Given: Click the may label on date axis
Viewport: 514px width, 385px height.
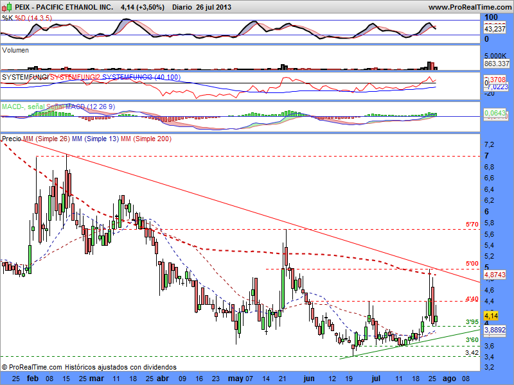Looking at the screenshot, I should pos(235,379).
